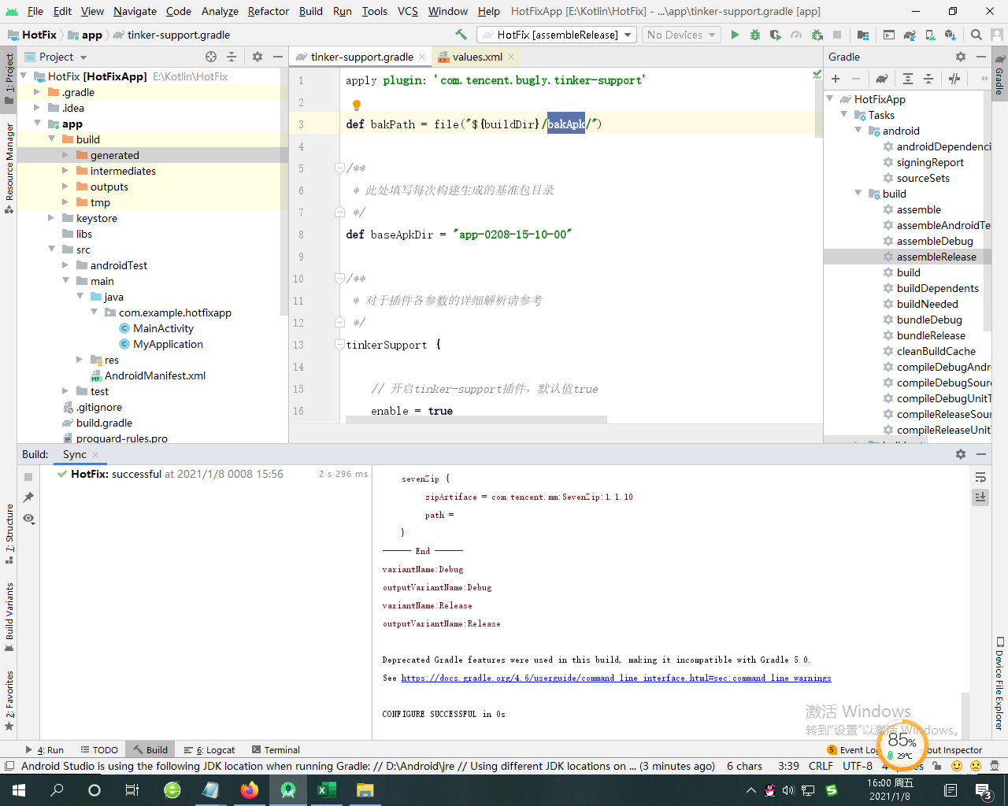Click Collapse All icon in Project panel

tap(232, 57)
